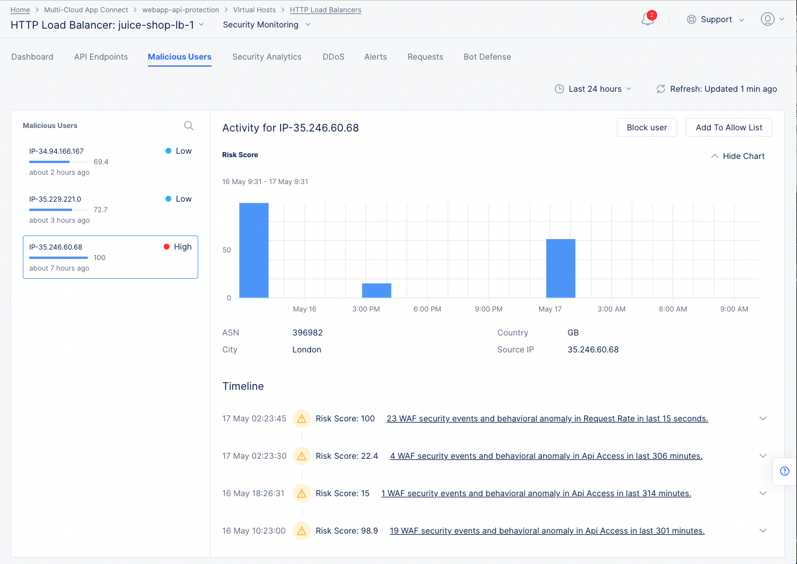
Task: Open the 23 WAF security events link
Action: click(547, 418)
